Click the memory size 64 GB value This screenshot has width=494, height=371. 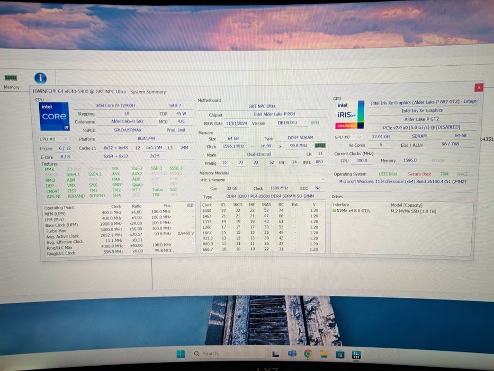[x=233, y=138]
